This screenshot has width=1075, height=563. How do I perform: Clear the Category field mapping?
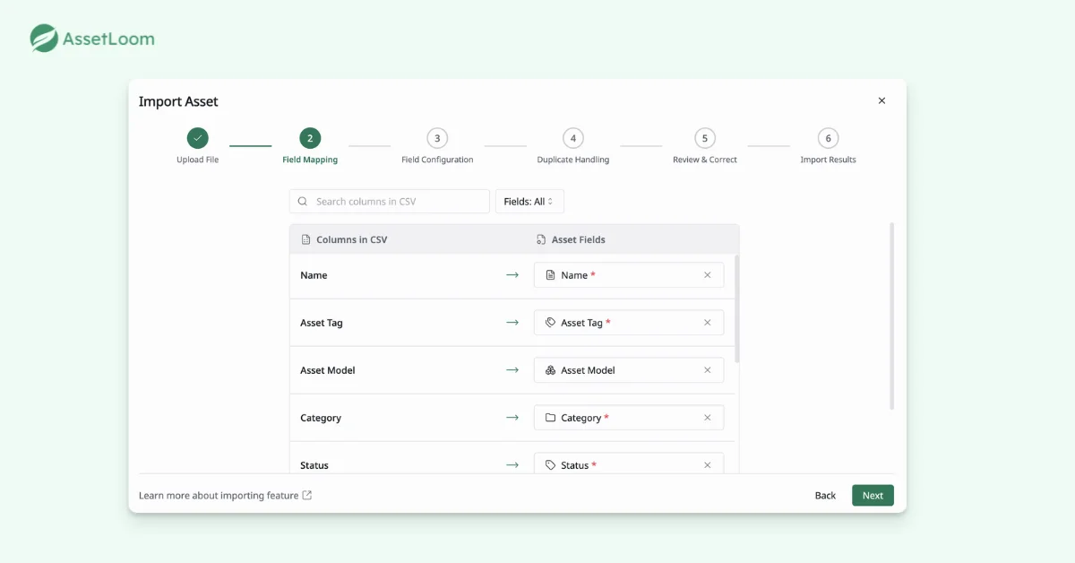click(708, 418)
